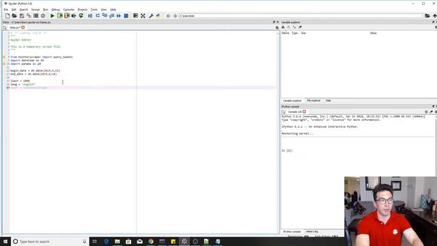Click the IPython console In [1] prompt
Viewport: 437px width, 246px height.
tap(287, 150)
